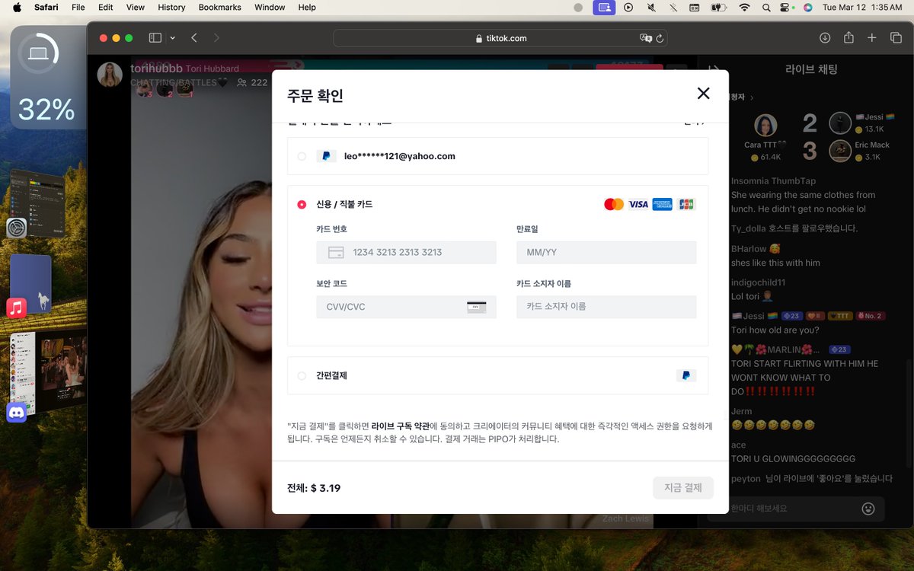Screen dimensions: 914x571
Task: Click the emoji smiley in chat input
Action: (868, 508)
